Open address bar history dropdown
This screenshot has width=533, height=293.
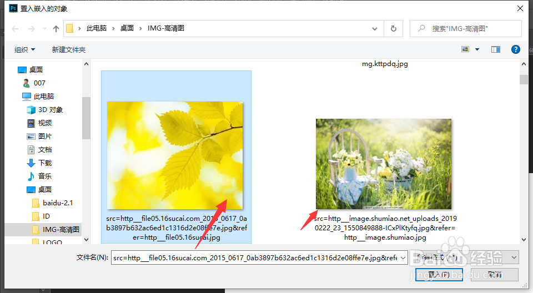tap(375, 29)
